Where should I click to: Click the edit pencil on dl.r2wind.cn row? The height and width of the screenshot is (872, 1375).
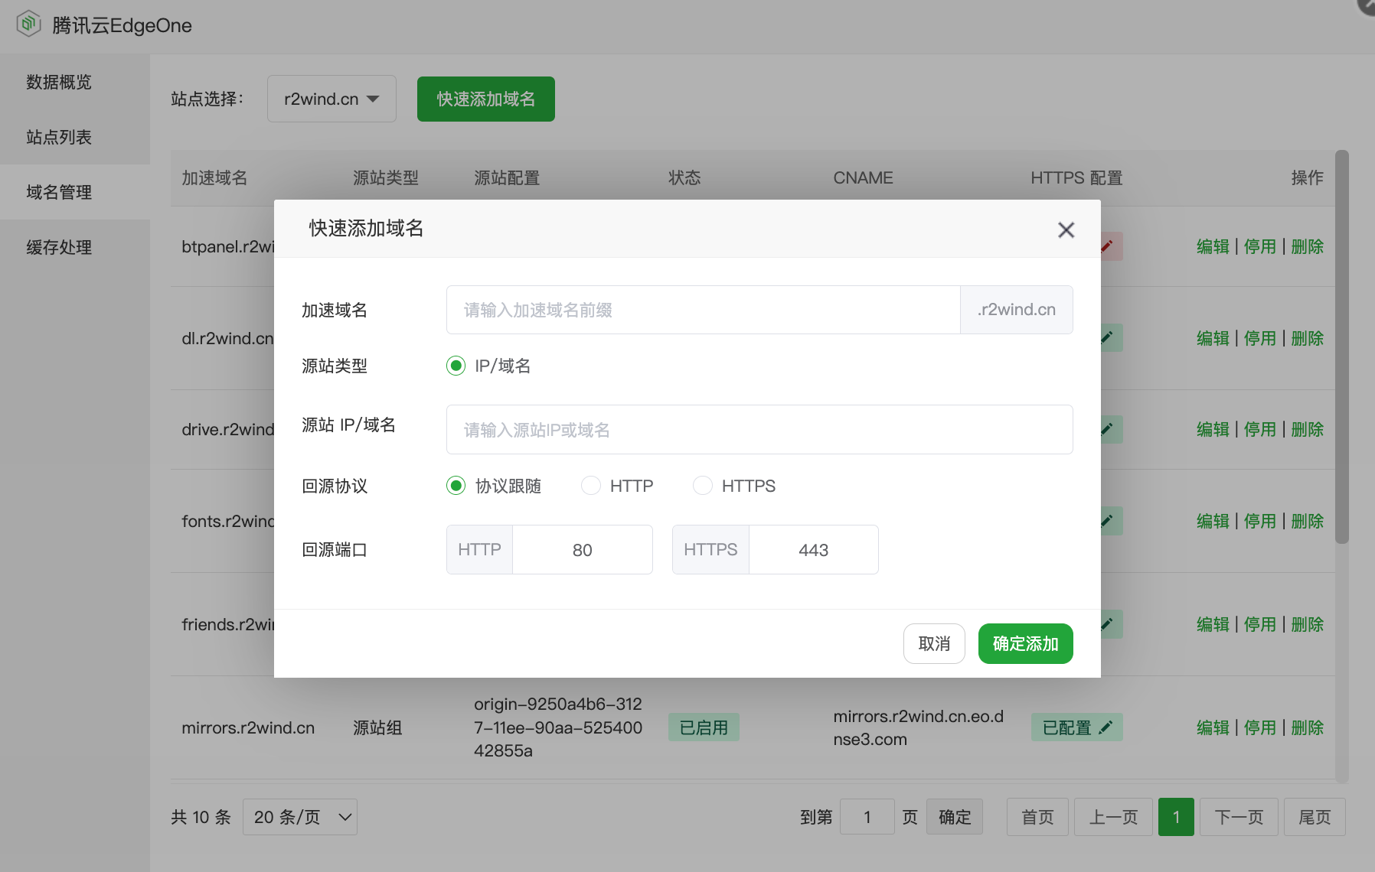[x=1105, y=337]
